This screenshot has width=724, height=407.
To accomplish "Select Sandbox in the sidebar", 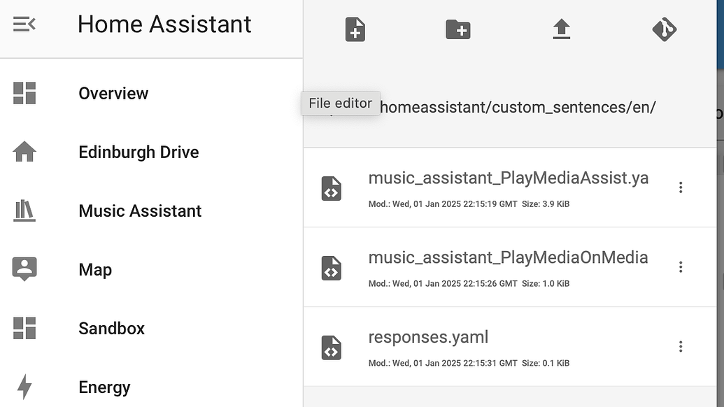I will coord(111,328).
